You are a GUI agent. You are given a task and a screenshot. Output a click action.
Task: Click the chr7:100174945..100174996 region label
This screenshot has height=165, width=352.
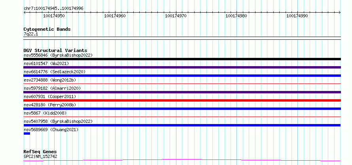click(53, 9)
